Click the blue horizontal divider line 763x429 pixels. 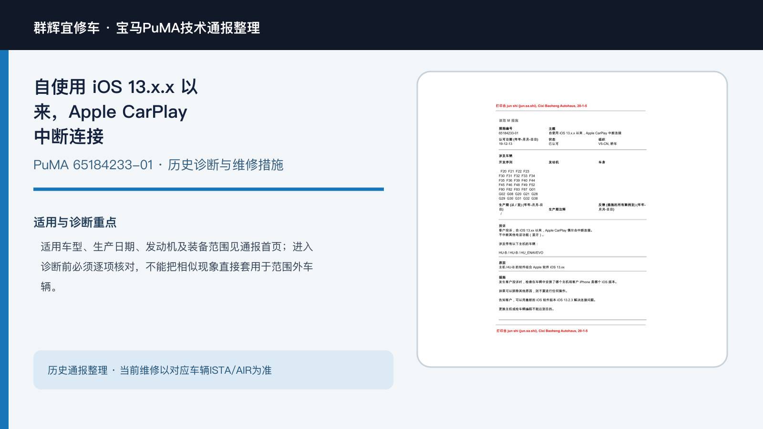tap(208, 189)
